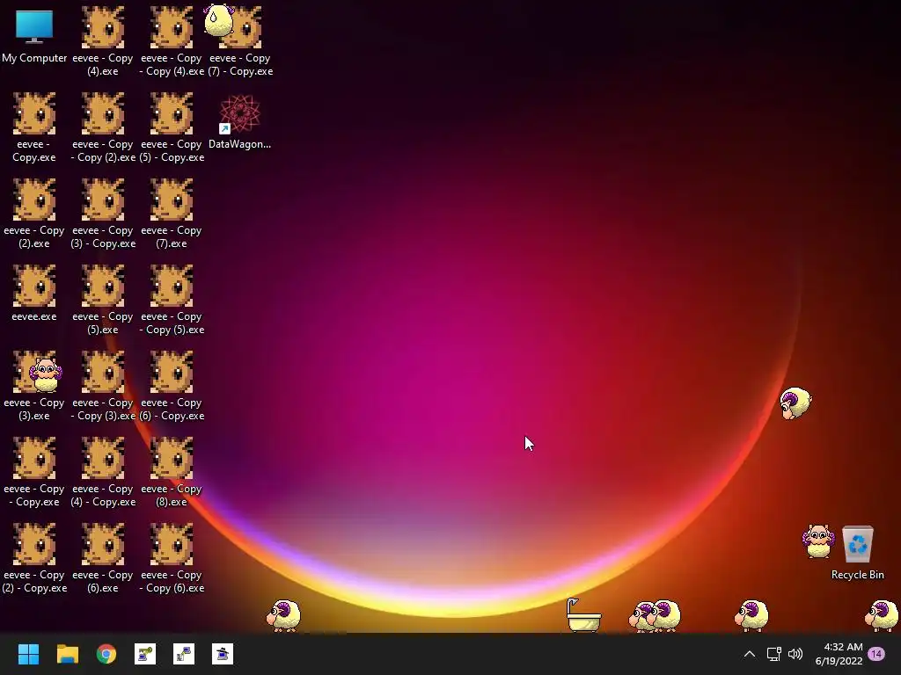Select the eevee - Copy (2).exe icon
Screen dimensions: 901x675
pyautogui.click(x=34, y=214)
